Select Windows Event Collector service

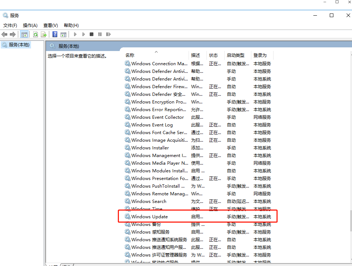point(198,117)
